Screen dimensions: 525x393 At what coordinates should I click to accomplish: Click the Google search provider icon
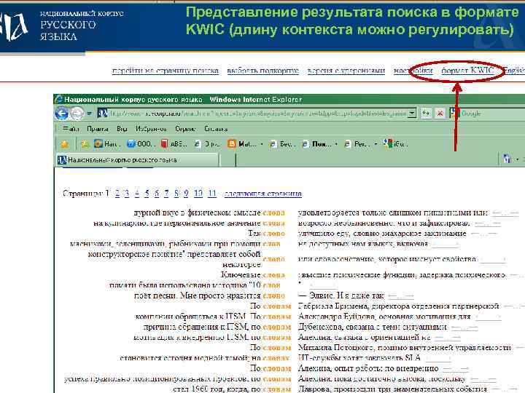[x=454, y=114]
